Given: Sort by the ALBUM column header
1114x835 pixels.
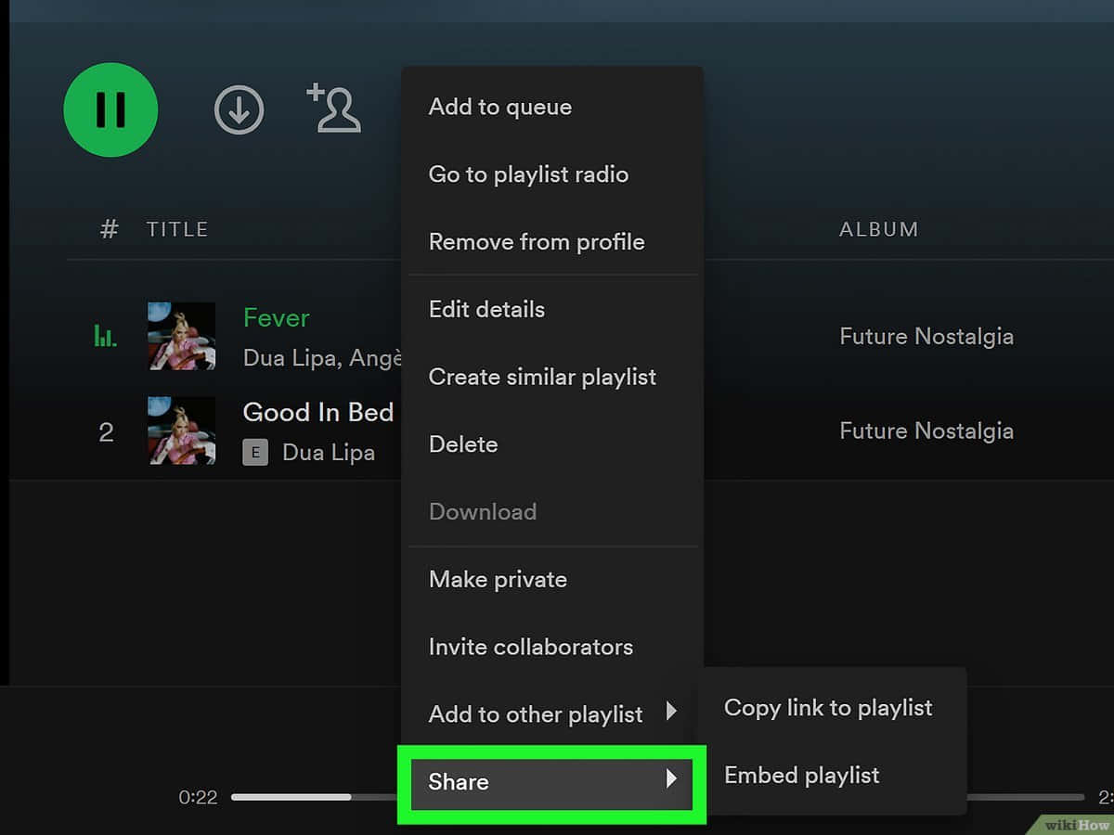Looking at the screenshot, I should pyautogui.click(x=878, y=229).
